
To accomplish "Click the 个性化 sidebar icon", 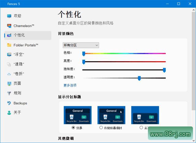I will click(x=9, y=36).
